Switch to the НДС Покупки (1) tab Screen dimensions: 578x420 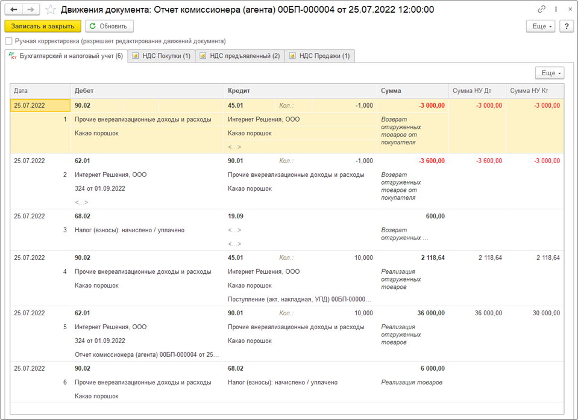pyautogui.click(x=161, y=56)
